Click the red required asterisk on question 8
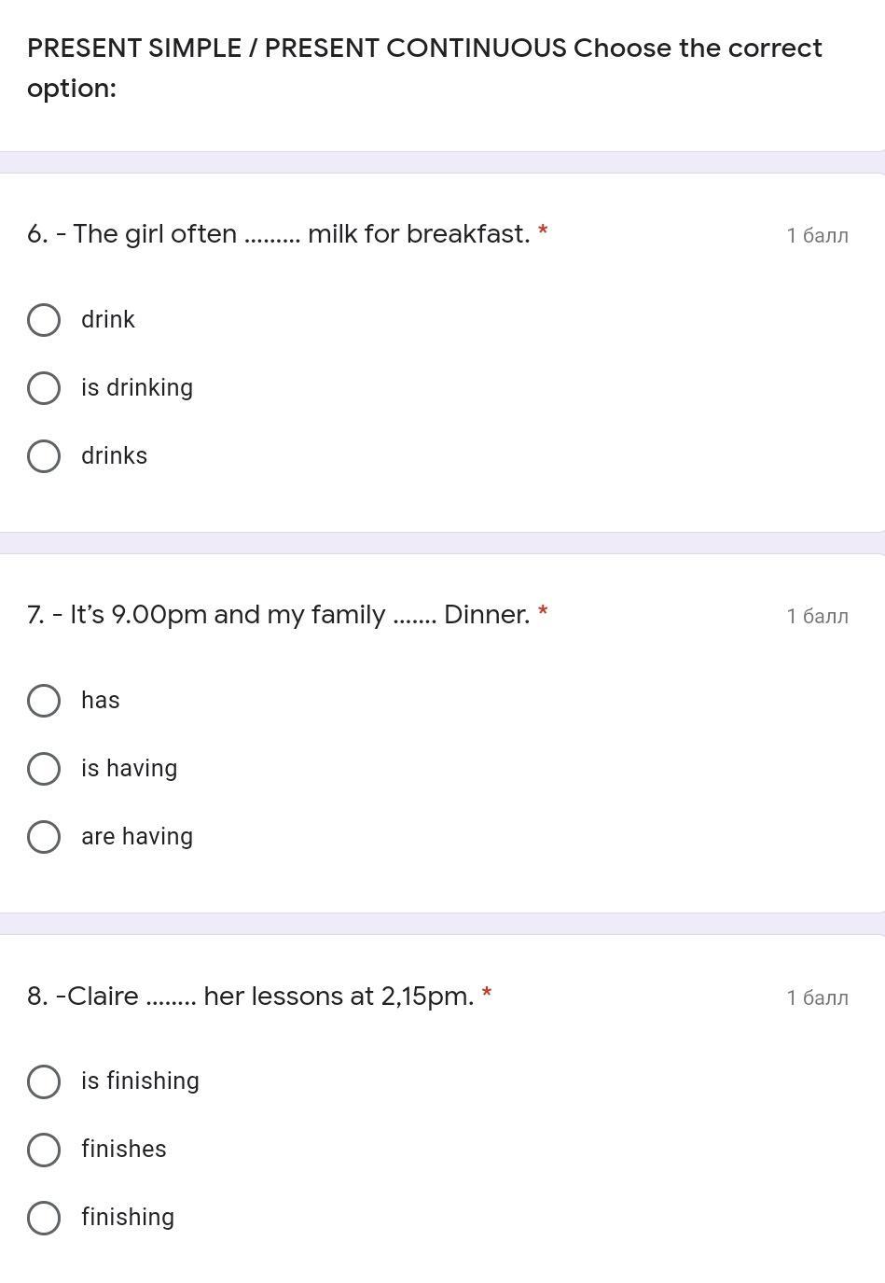The width and height of the screenshot is (885, 1283). pyautogui.click(x=487, y=995)
